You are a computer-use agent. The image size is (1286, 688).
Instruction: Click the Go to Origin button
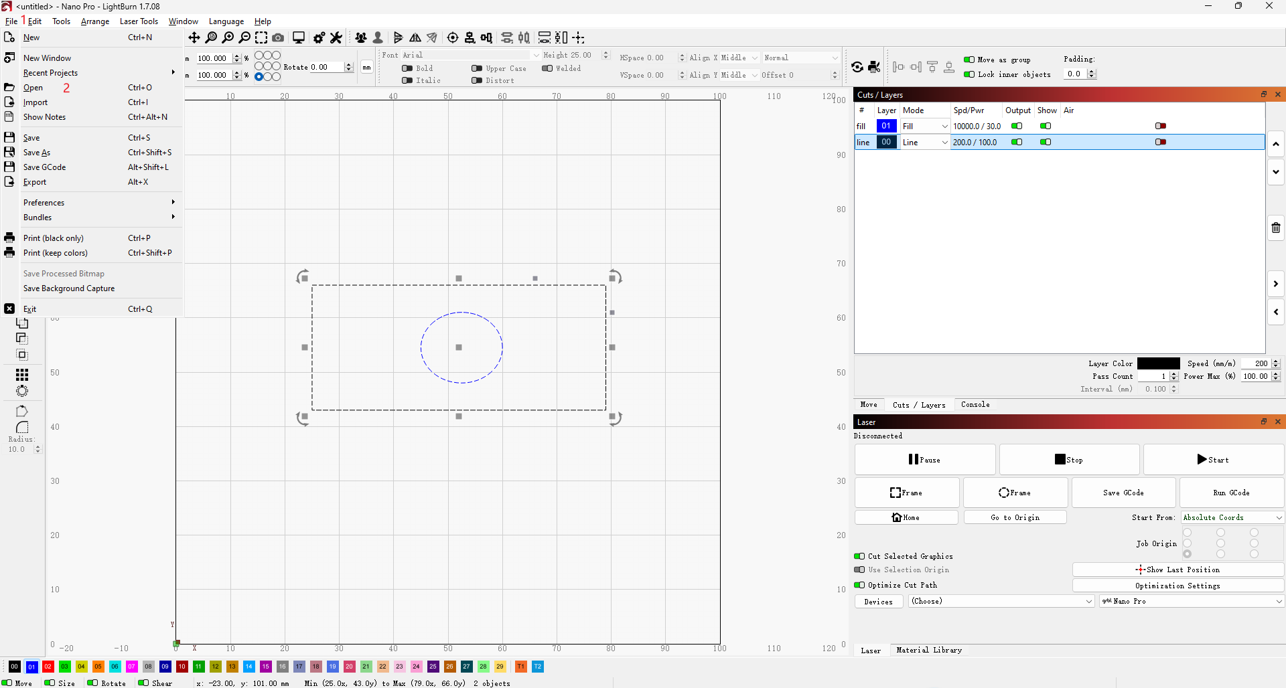click(x=1015, y=517)
